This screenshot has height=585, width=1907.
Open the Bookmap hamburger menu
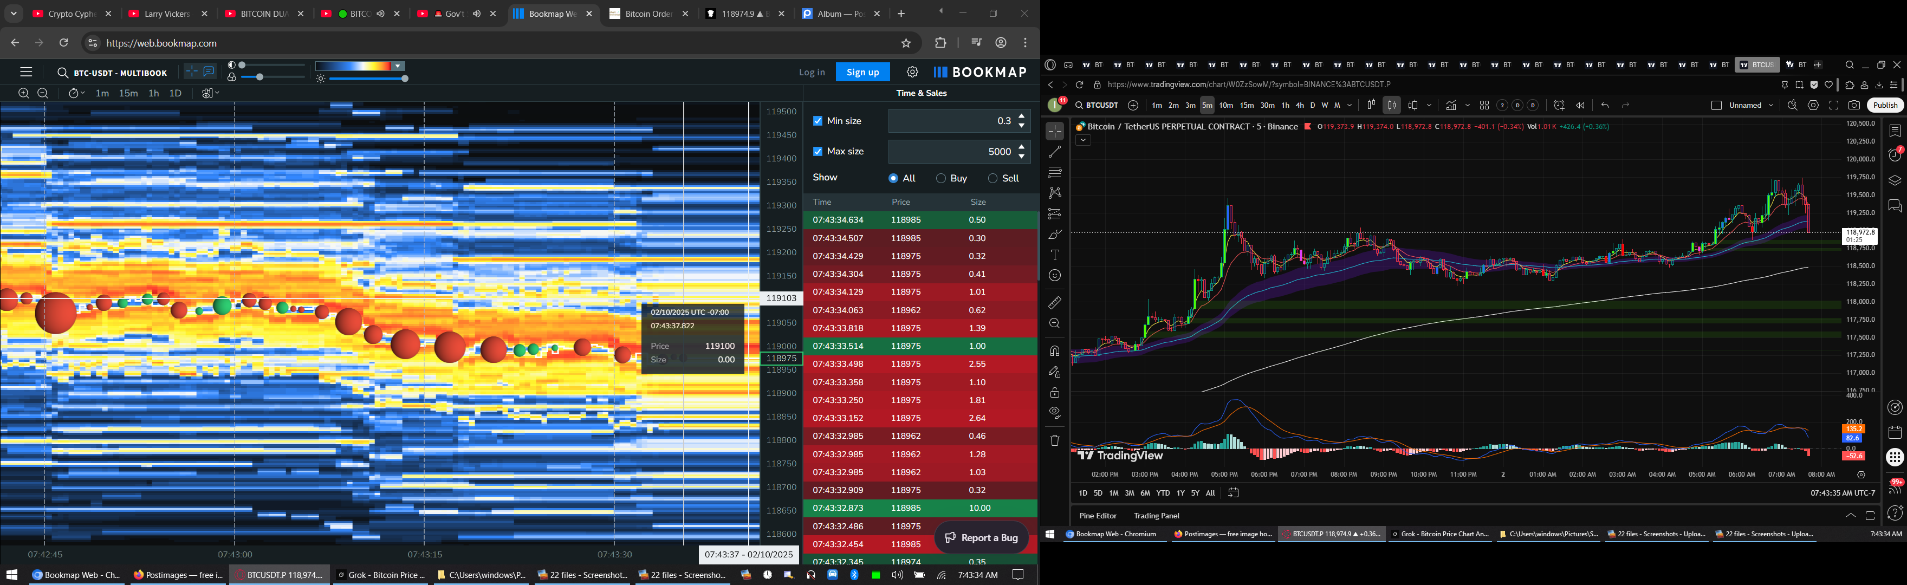[x=26, y=72]
